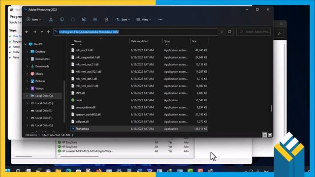Viewport: 315px width, 177px height.
Task: Select the MPS.dll file
Action: point(80,93)
